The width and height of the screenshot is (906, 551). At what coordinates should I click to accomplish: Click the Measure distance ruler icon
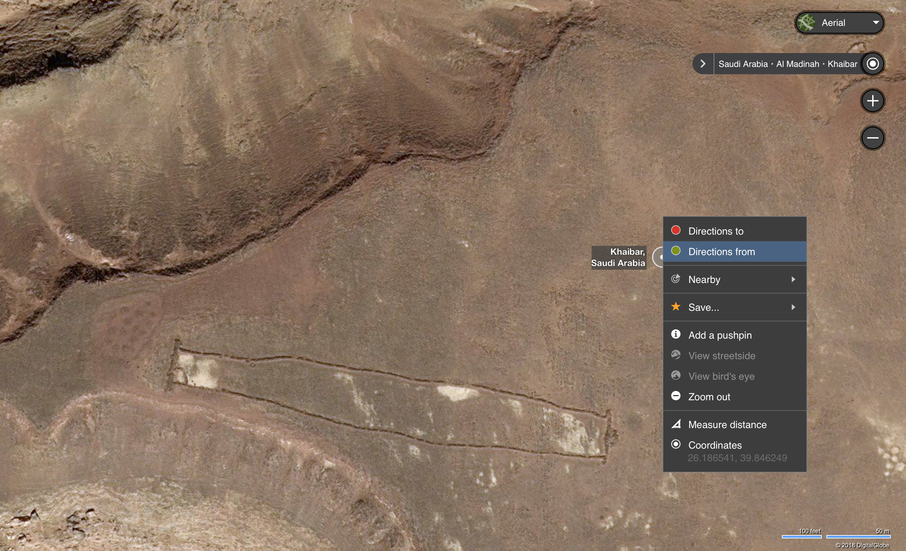click(x=676, y=424)
